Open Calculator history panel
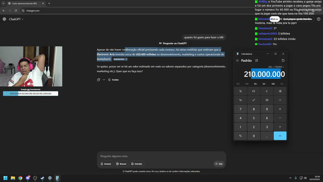Image resolution: width=323 pixels, height=182 pixels. tap(283, 61)
